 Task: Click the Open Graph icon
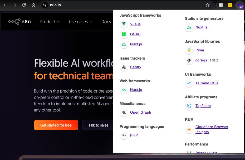(x=124, y=113)
